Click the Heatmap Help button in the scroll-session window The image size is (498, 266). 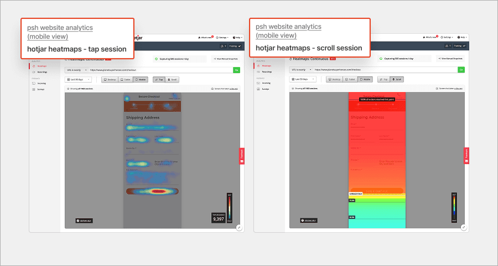(309, 220)
